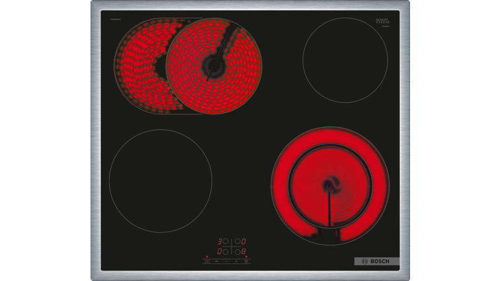Select the rear-left zone selector circle
The height and width of the screenshot is (281, 500).
coord(226,241)
